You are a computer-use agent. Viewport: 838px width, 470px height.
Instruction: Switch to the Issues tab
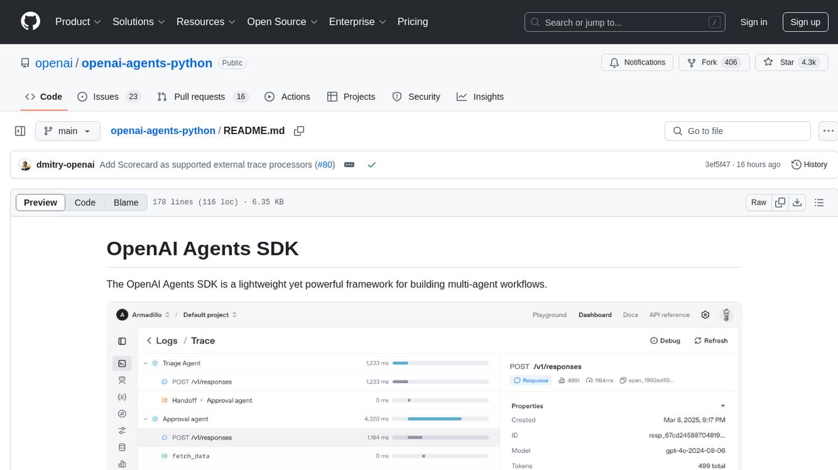click(109, 97)
